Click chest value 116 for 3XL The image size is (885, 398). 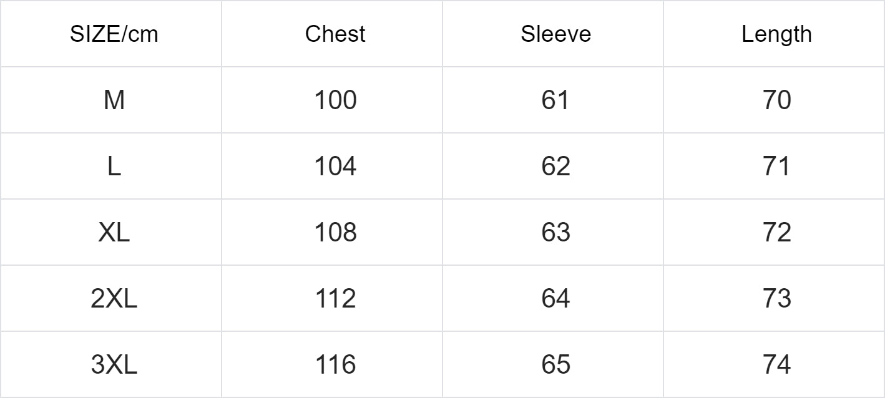point(335,364)
